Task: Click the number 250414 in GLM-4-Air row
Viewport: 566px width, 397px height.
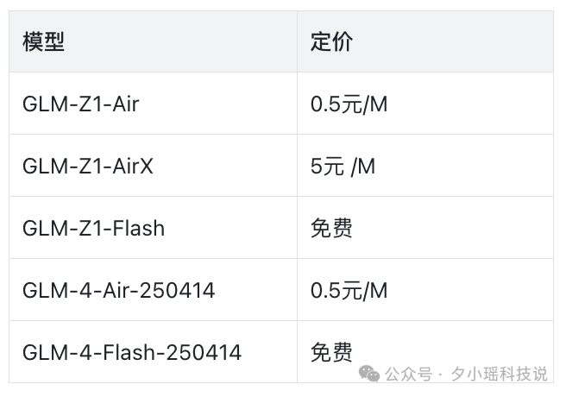Action: pyautogui.click(x=177, y=290)
